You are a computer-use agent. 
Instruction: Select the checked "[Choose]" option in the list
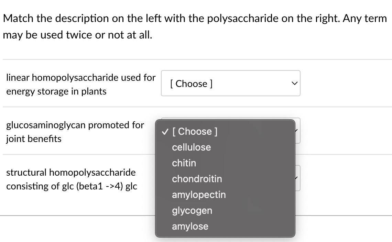(x=195, y=131)
